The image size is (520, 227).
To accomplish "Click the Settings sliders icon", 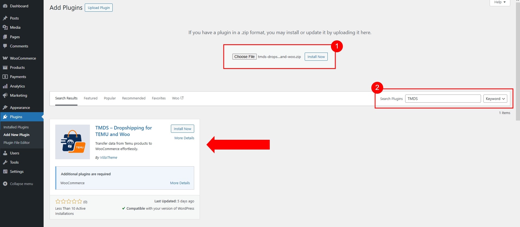I will pos(5,171).
